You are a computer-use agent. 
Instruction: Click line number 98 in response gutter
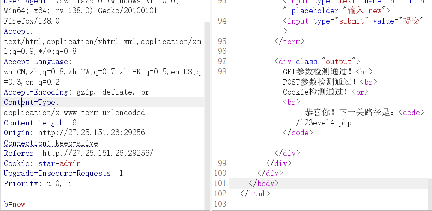[x=222, y=71]
